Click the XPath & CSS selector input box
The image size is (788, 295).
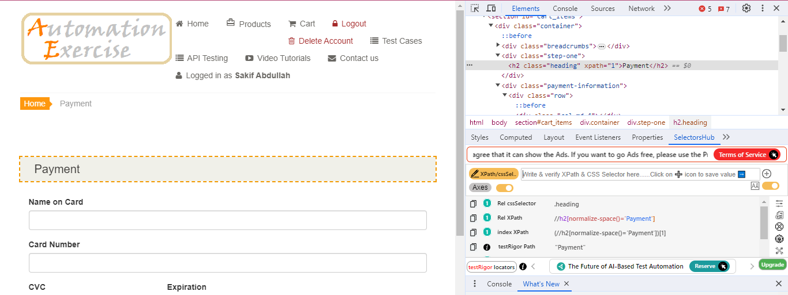coord(640,174)
